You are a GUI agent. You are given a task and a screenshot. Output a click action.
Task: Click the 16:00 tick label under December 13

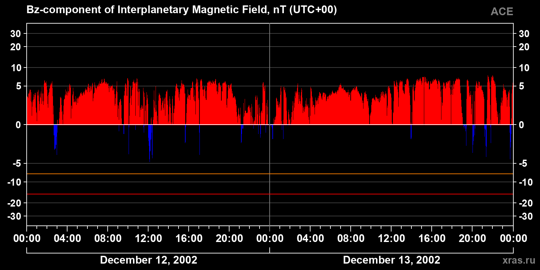pos(432,238)
